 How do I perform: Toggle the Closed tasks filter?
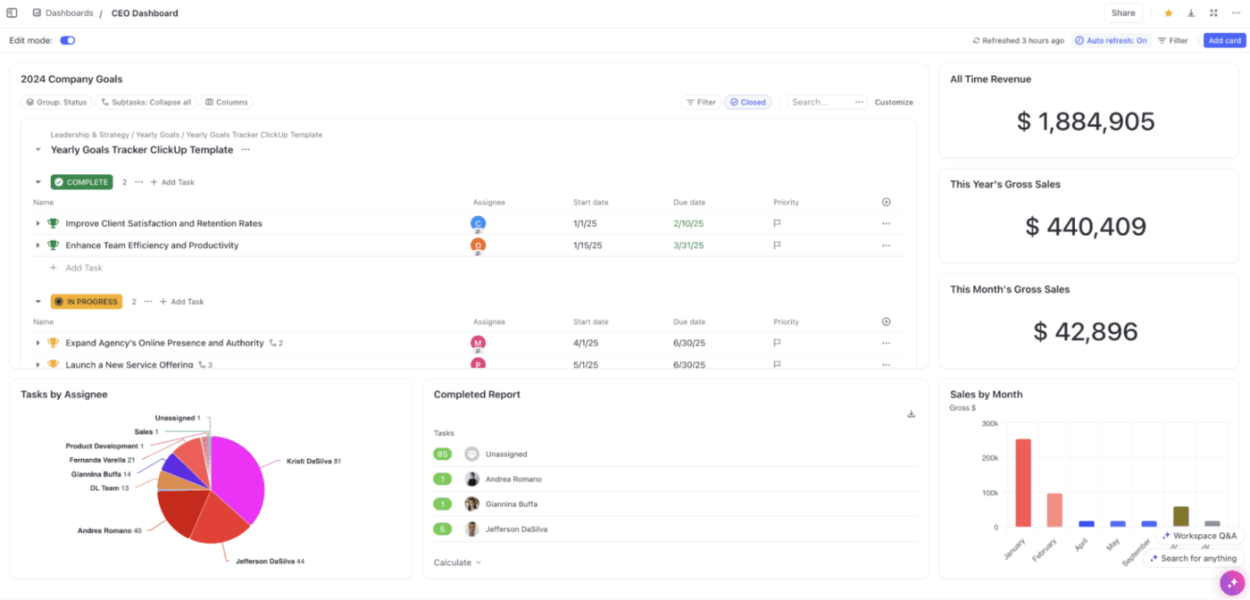coord(747,102)
